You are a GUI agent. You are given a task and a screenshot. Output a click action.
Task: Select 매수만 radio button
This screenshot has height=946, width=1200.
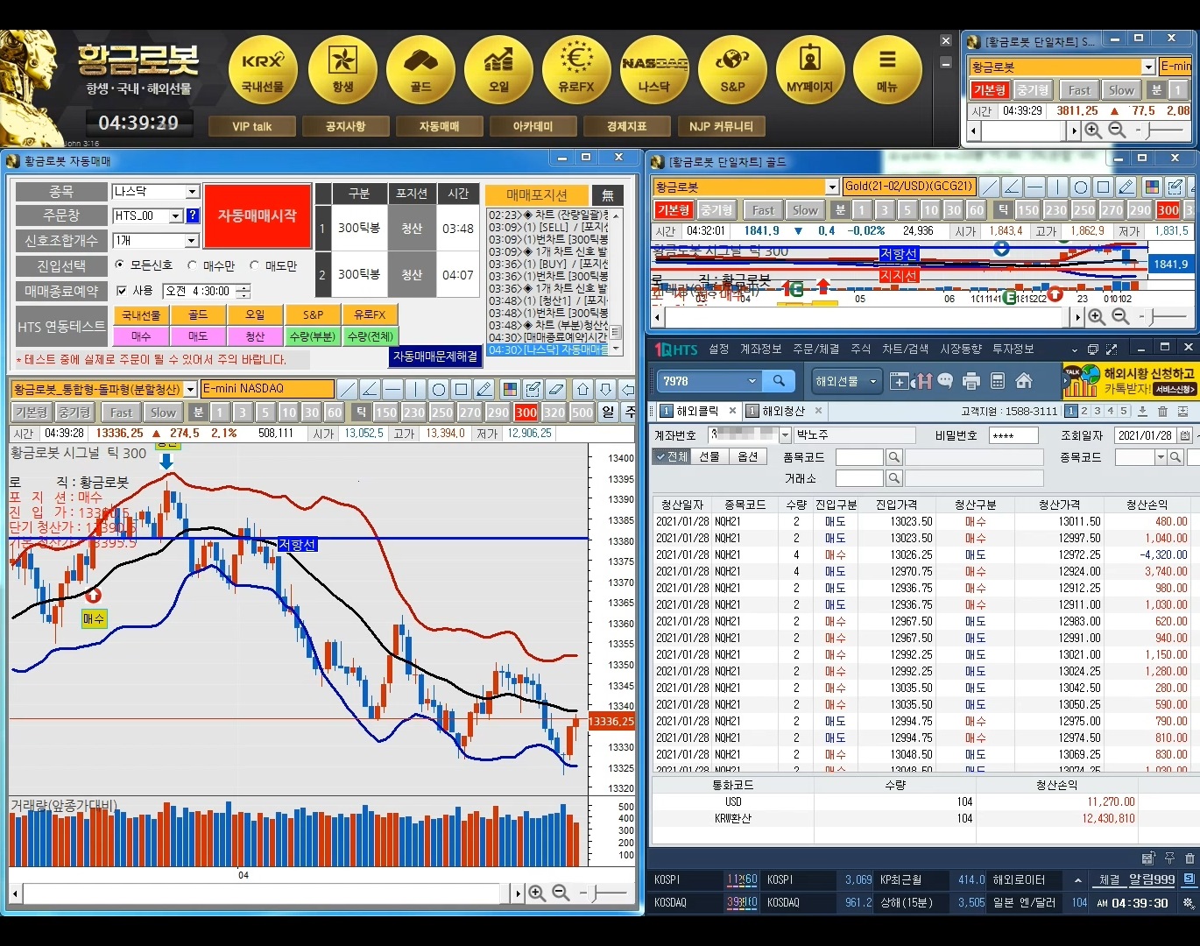tap(193, 265)
